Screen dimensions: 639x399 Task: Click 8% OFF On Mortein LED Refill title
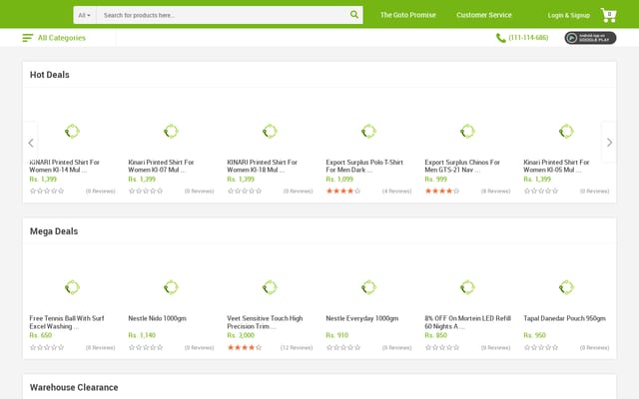[468, 322]
